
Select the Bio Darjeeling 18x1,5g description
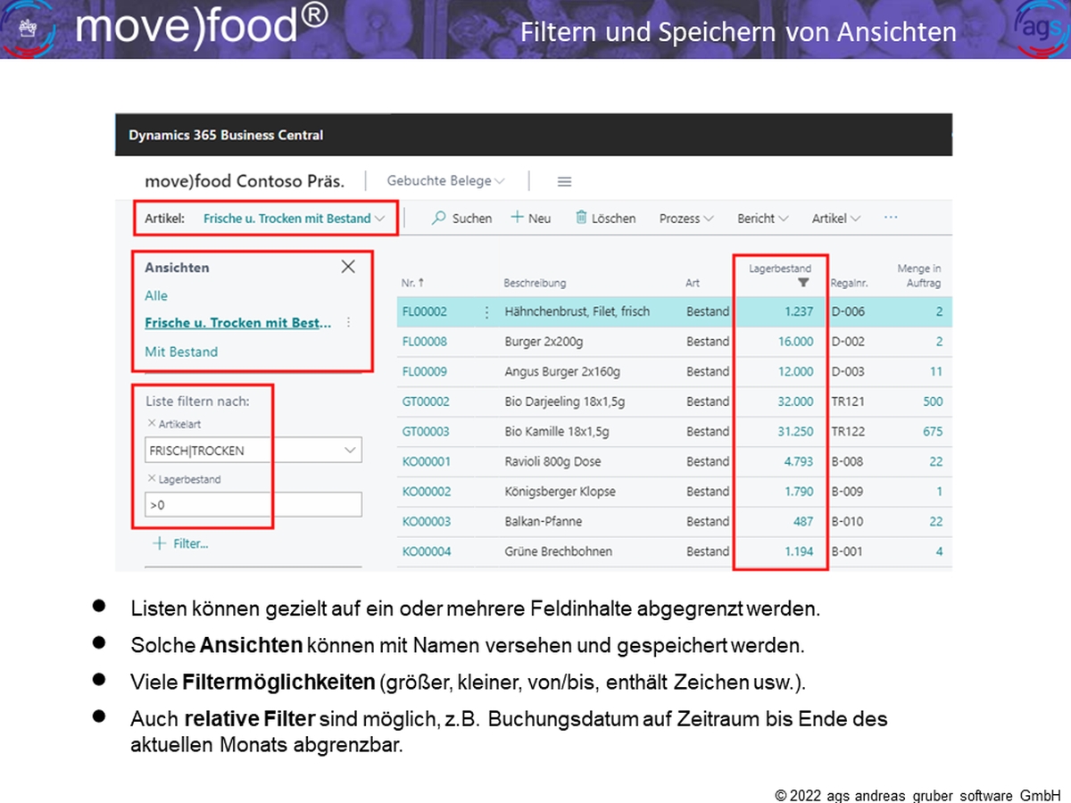pos(565,401)
